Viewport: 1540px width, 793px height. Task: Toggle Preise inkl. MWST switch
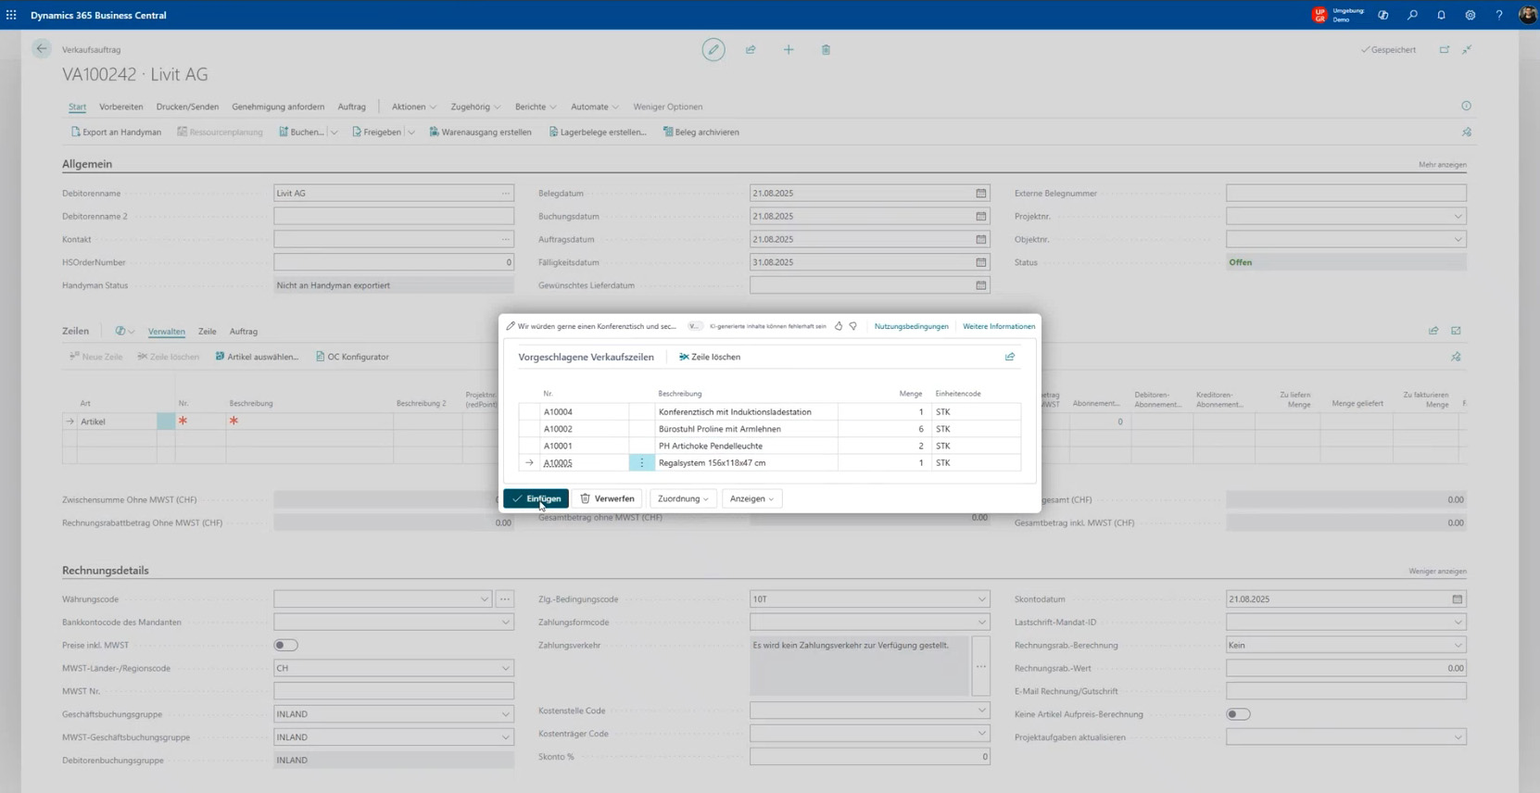285,646
